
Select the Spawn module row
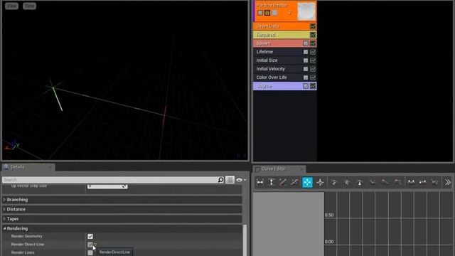tap(284, 43)
